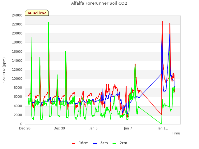The width and height of the screenshot is (199, 149).
Task: Click the Time x-axis title
Action: pyautogui.click(x=176, y=133)
